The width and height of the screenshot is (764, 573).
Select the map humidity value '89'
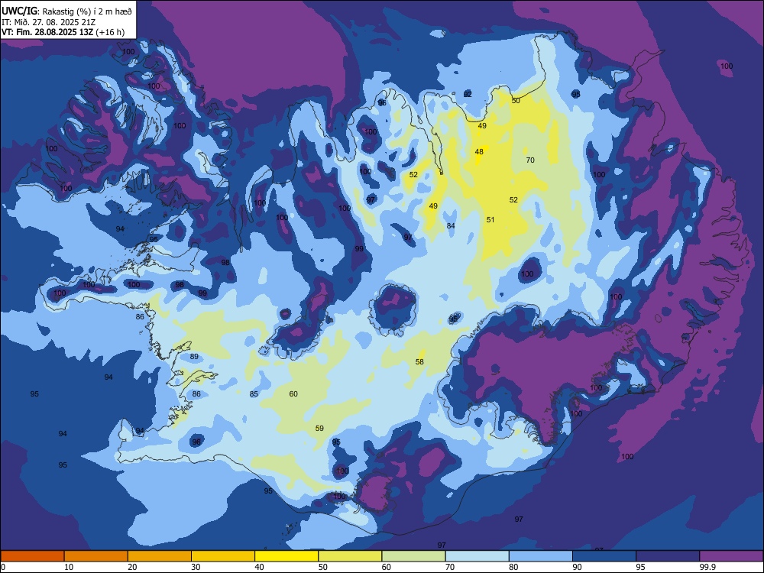[194, 357]
